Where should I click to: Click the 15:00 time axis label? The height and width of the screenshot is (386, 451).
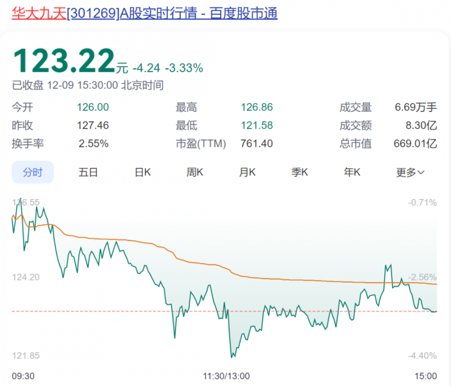pos(426,376)
